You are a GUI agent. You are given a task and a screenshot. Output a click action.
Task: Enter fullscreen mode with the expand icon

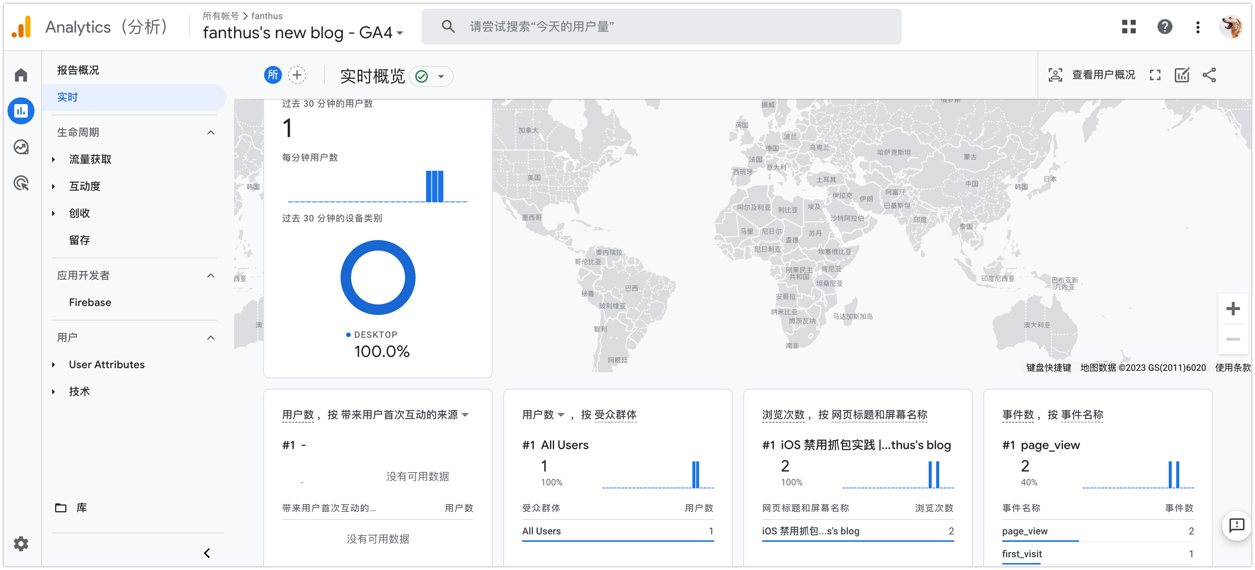click(x=1154, y=75)
